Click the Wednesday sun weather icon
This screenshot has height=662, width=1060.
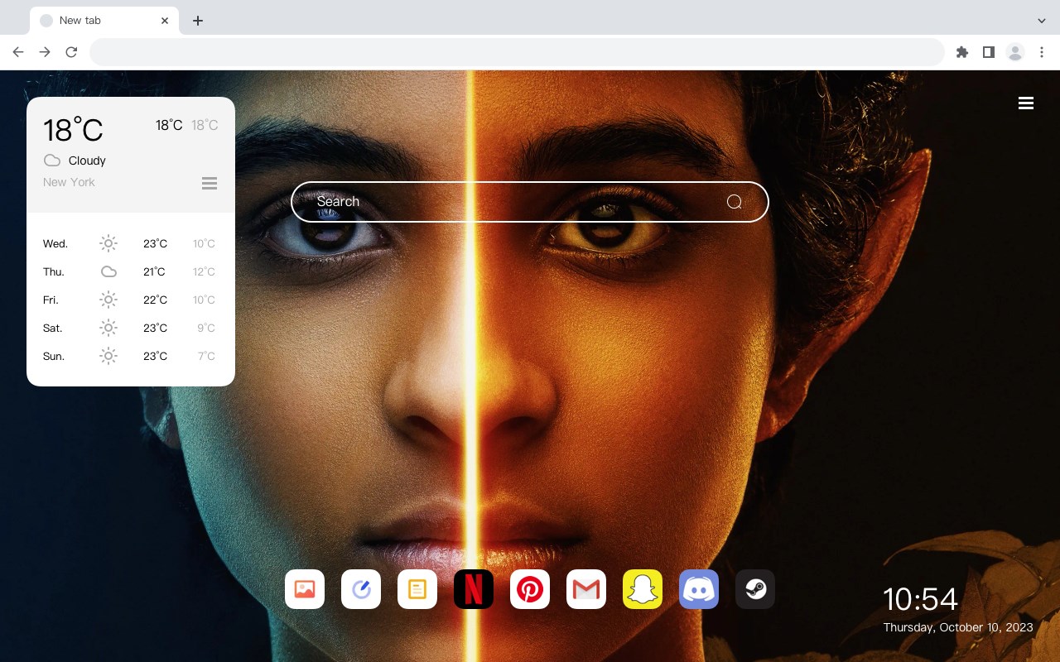(x=108, y=243)
